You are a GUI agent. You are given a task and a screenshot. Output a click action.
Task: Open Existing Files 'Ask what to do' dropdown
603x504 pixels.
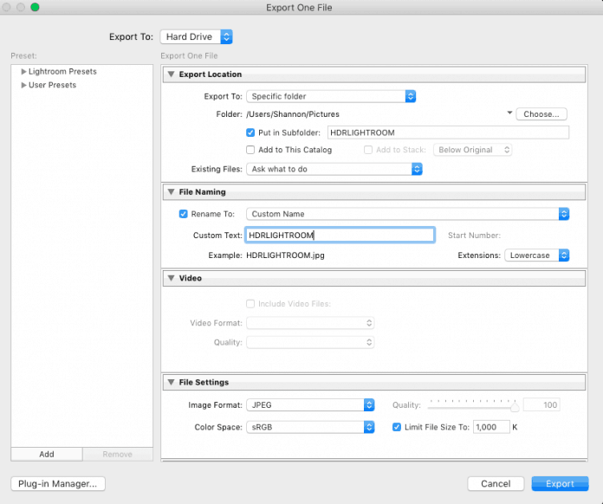(x=334, y=170)
